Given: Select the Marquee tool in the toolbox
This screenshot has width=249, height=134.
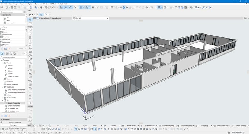Looking at the screenshot, I should pos(30,23).
